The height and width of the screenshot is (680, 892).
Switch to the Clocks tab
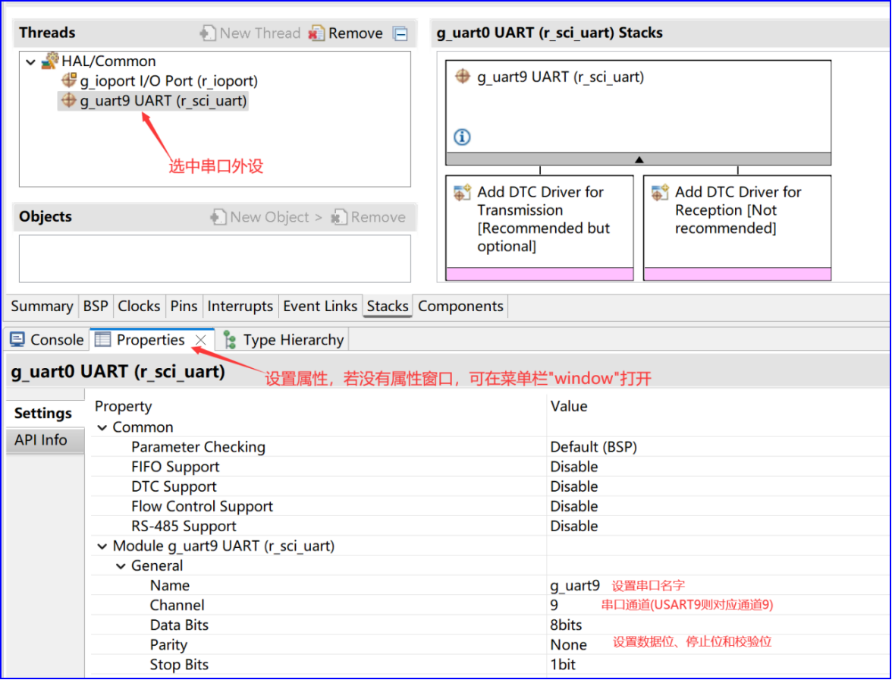[x=139, y=306]
